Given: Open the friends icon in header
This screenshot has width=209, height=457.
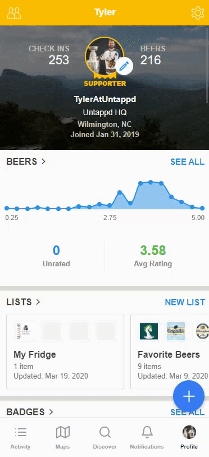Looking at the screenshot, I should point(14,13).
